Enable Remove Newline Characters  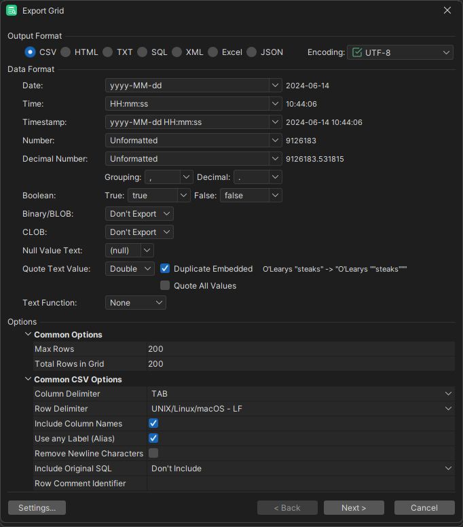tap(153, 453)
